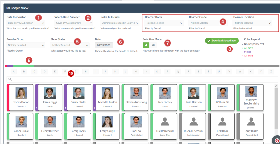Image resolution: width=280 pixels, height=144 pixels.
Task: Open the Show States dropdown
Action: click(70, 45)
